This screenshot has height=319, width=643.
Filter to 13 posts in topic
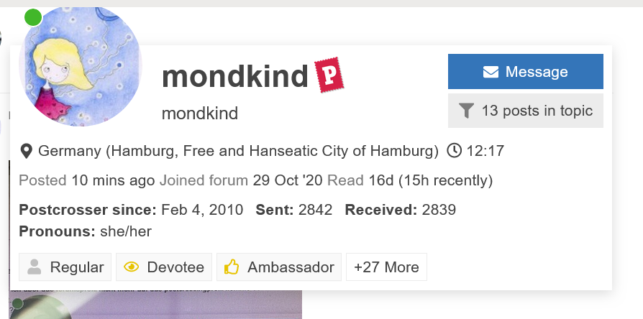525,111
